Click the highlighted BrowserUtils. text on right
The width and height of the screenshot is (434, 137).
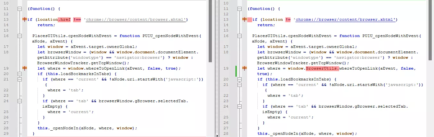323,68
